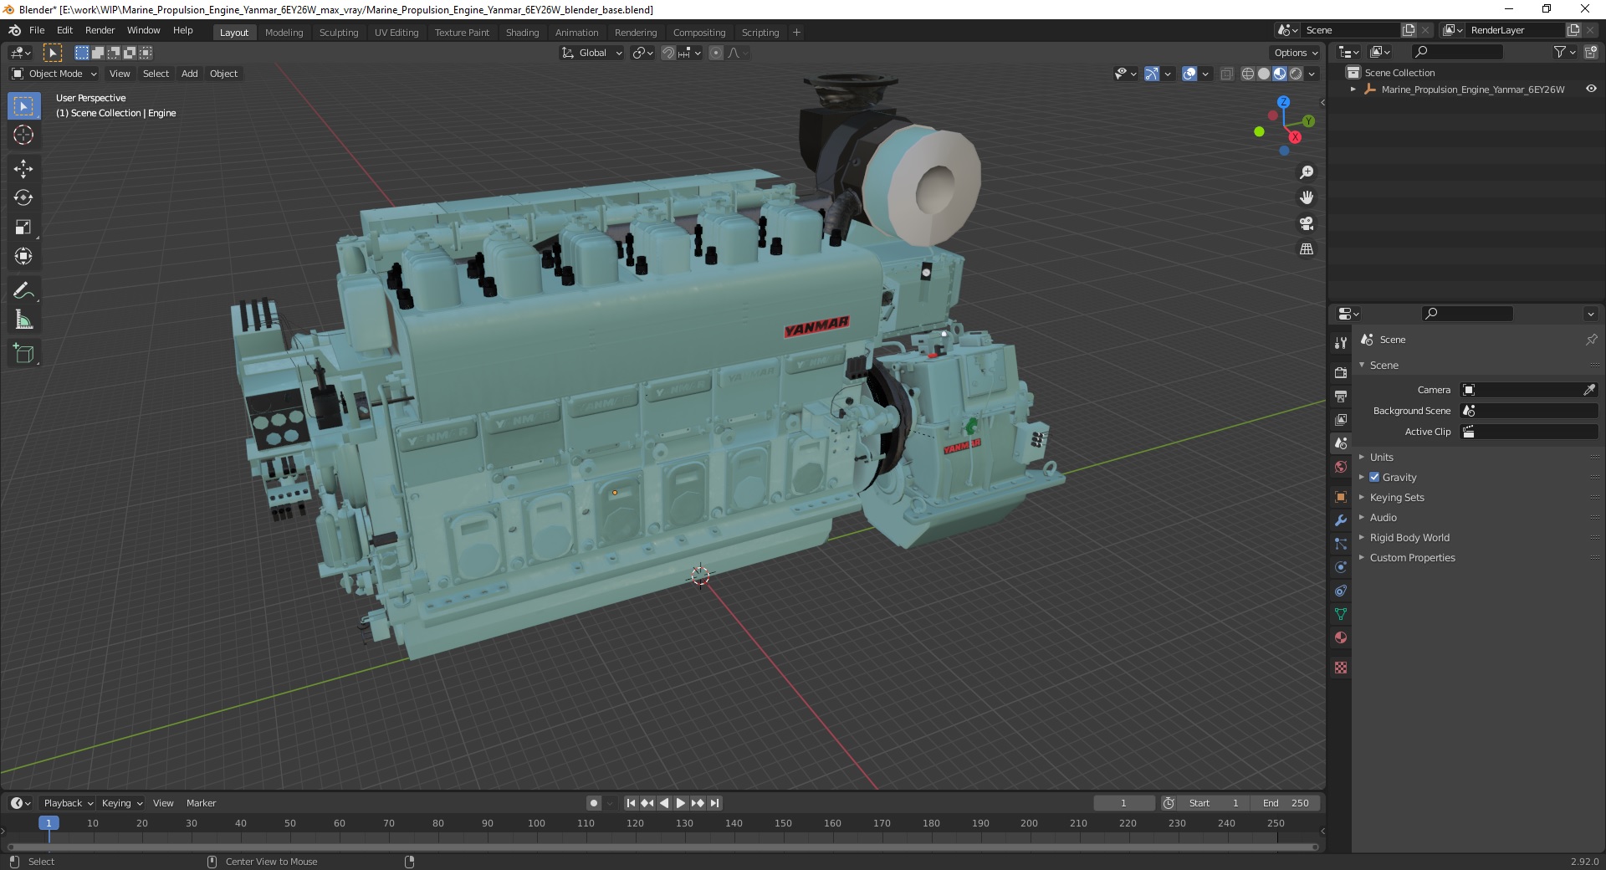Select the Measure tool

pyautogui.click(x=23, y=320)
